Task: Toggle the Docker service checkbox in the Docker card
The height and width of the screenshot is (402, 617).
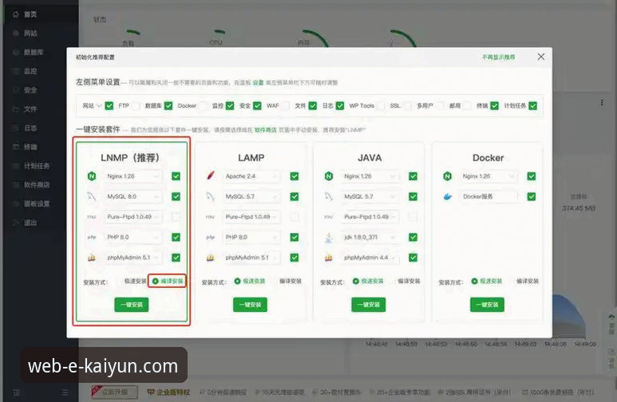Action: 532,196
